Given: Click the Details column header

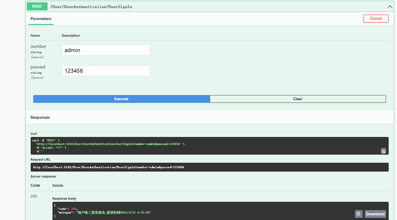Looking at the screenshot, I should (58, 185).
